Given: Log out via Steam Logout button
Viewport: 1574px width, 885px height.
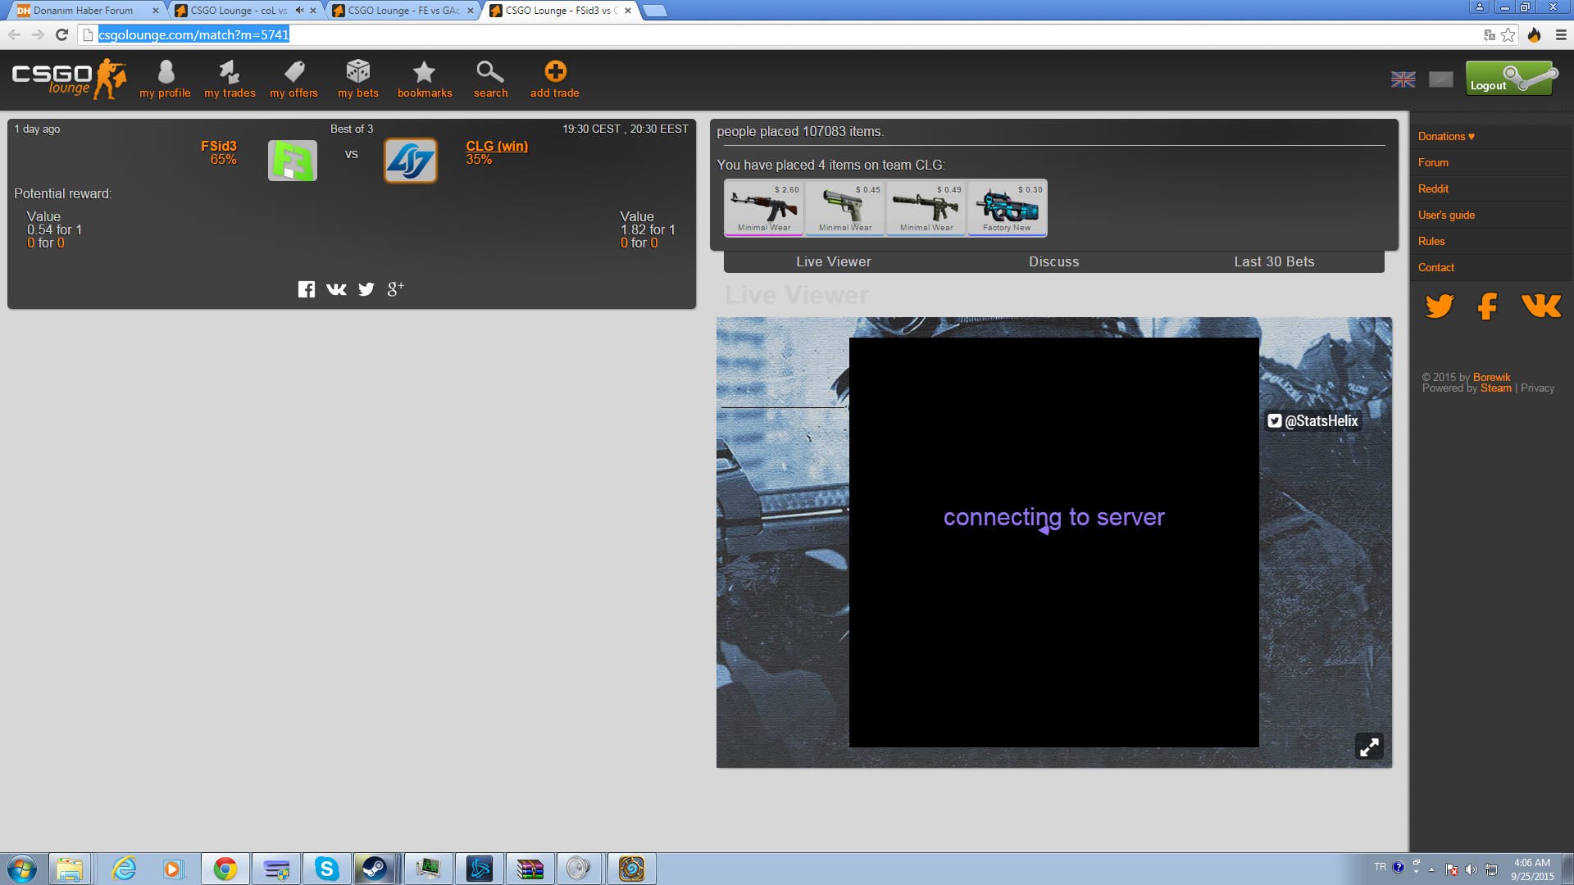Looking at the screenshot, I should pos(1512,79).
